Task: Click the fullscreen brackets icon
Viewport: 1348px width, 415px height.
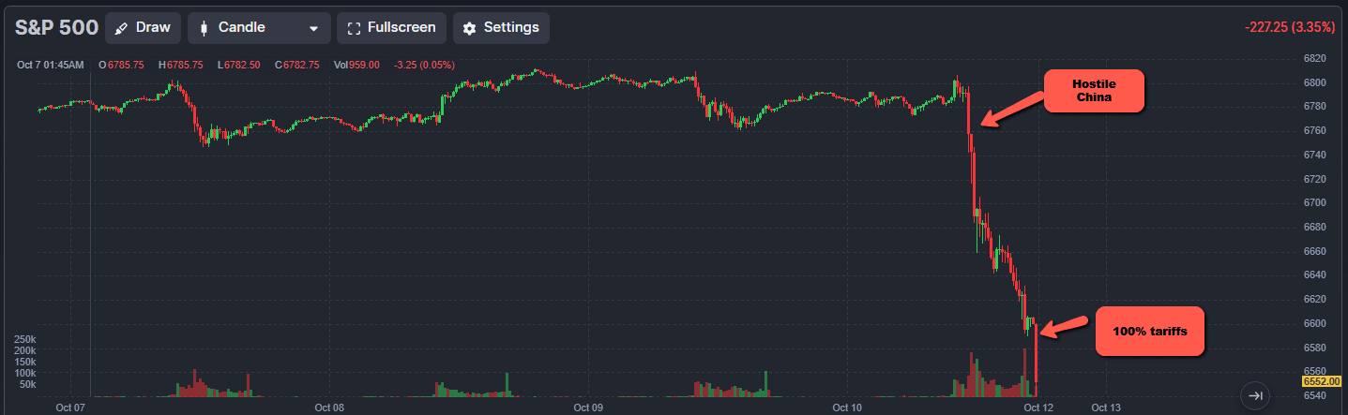Action: (354, 28)
